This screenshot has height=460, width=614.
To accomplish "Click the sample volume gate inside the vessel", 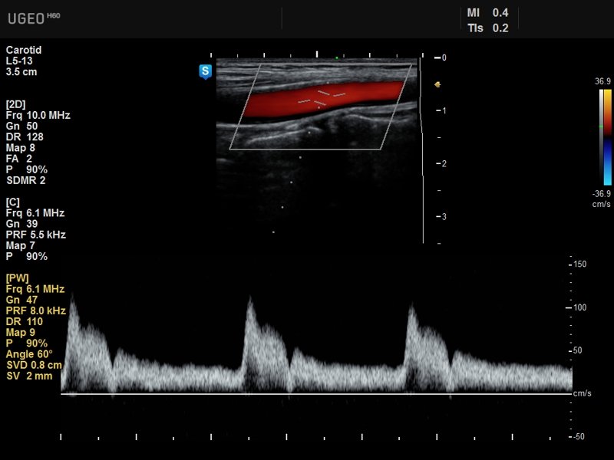I will 322,97.
